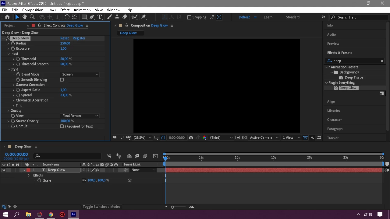Toggle Draft 3D in timeline
This screenshot has width=390, height=219.
click(x=119, y=156)
